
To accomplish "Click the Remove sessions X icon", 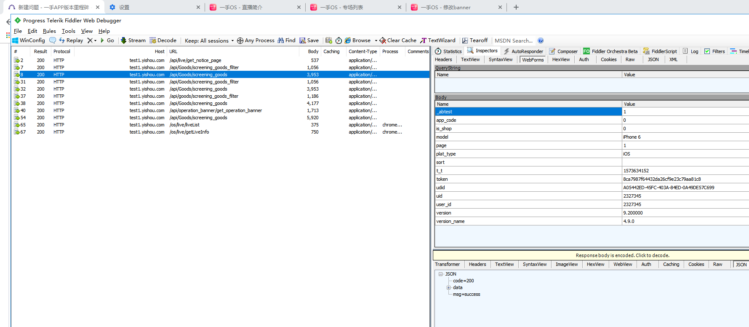I will pyautogui.click(x=90, y=40).
